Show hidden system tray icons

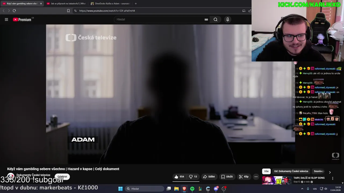point(302,189)
